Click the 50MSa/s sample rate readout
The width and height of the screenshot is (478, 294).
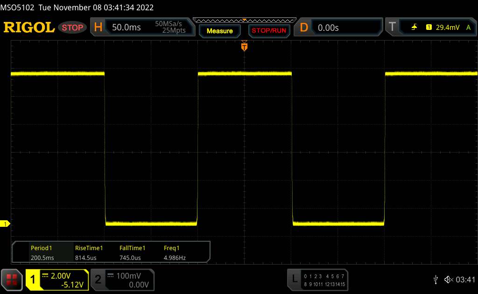click(168, 24)
